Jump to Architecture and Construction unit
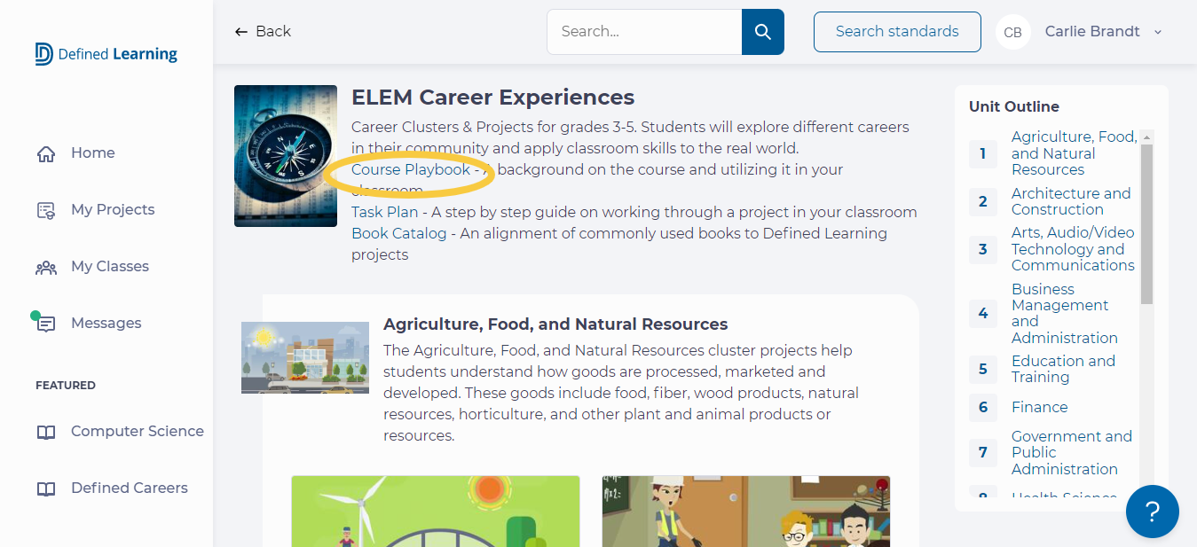 point(1071,201)
